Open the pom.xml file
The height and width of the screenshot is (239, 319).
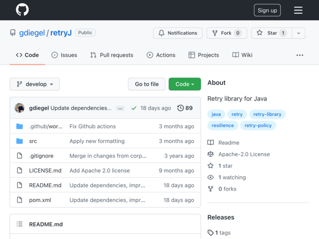(40, 200)
